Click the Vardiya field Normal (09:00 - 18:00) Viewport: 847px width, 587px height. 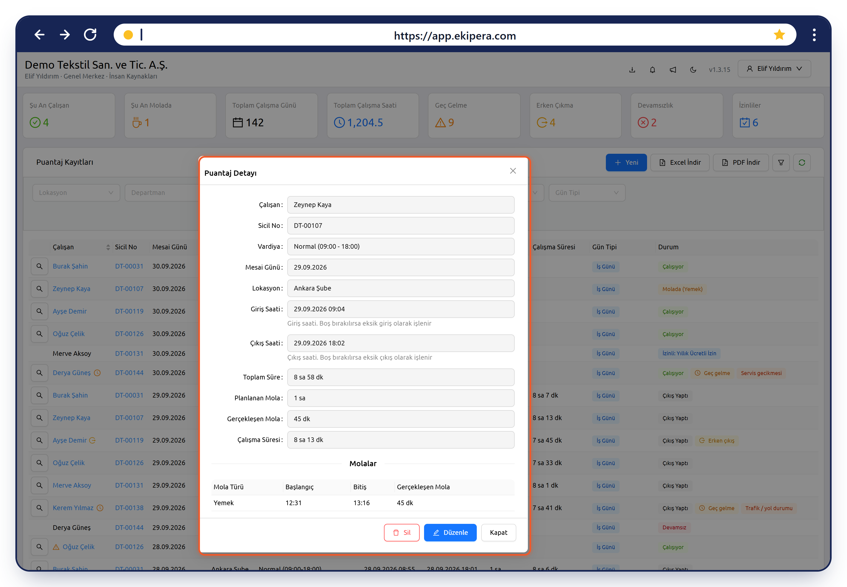click(x=401, y=247)
